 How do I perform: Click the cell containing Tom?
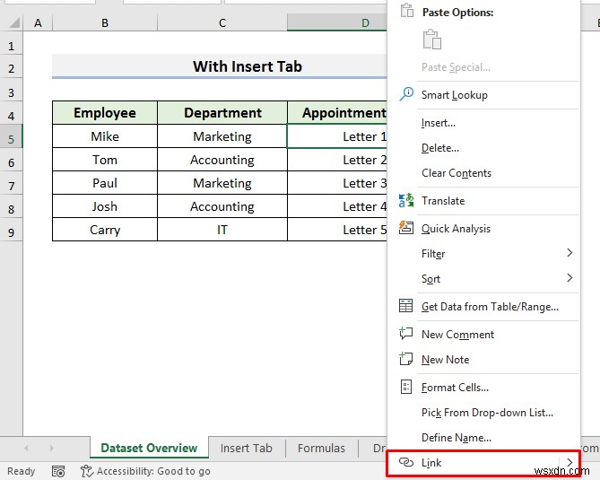(x=105, y=160)
